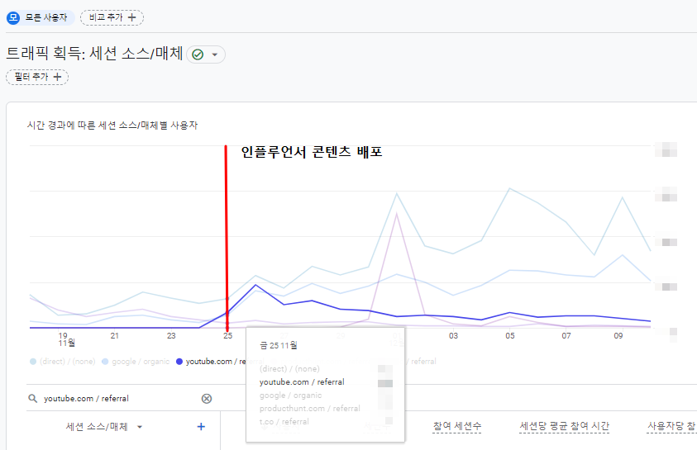Click the '사용자당 참' column header
Viewport: 697px width, 450px height.
pos(671,426)
